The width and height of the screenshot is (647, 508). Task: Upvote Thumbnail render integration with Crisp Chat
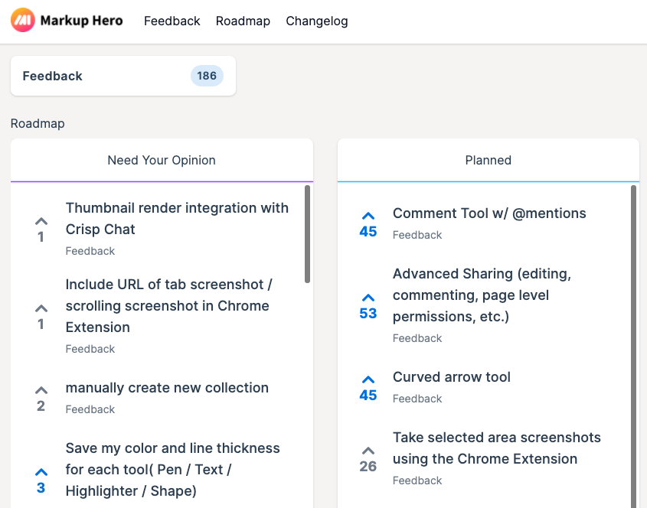pyautogui.click(x=41, y=230)
